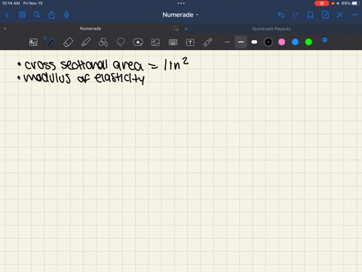Select the Shapes tool
This screenshot has width=362, height=272.
click(x=103, y=42)
